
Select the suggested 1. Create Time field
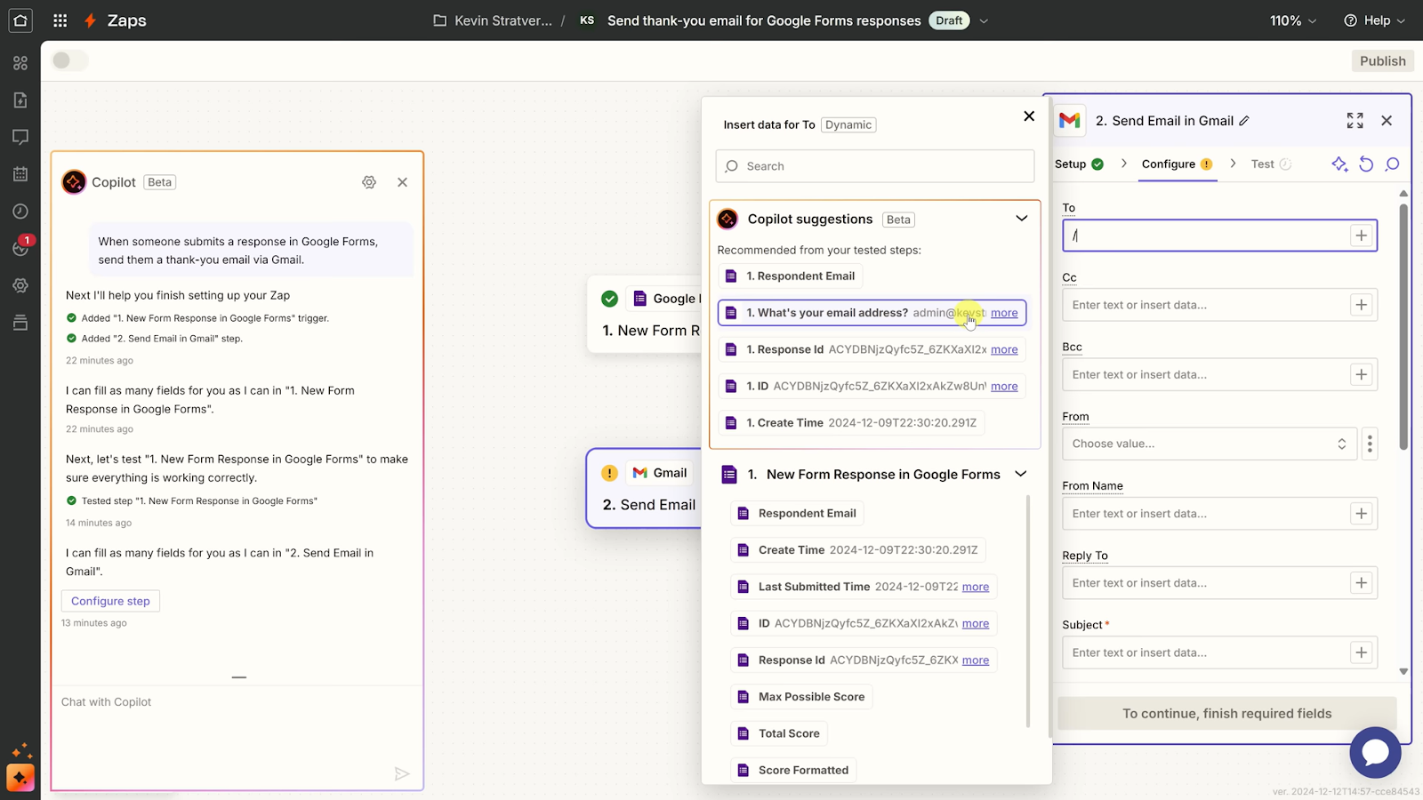click(851, 423)
